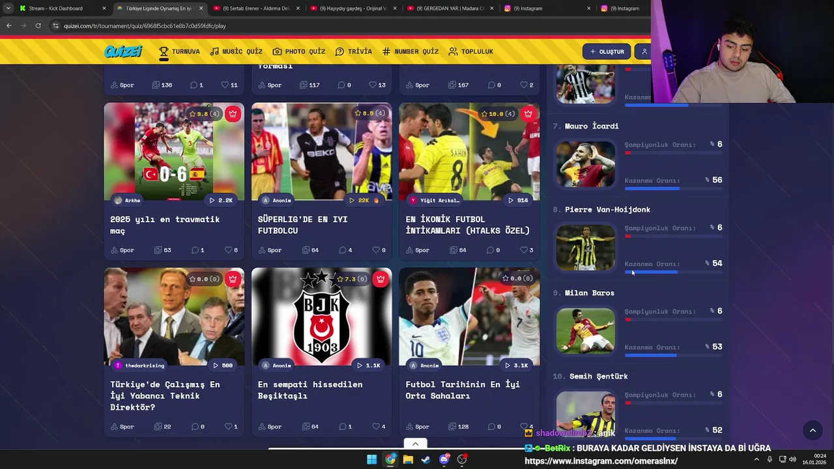The width and height of the screenshot is (834, 469).
Task: Click the 9.8 star rating on travmatik maç card
Action: [204, 113]
